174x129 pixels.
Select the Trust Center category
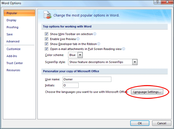tap(15, 63)
